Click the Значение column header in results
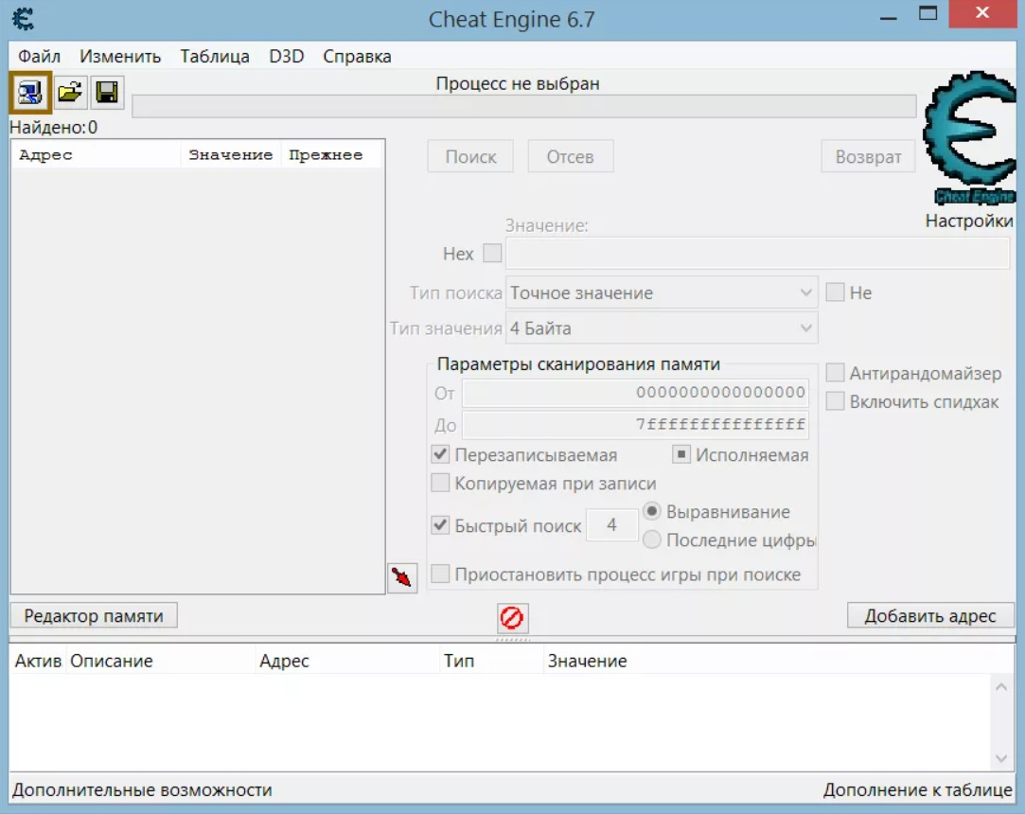The image size is (1025, 814). pyautogui.click(x=231, y=155)
